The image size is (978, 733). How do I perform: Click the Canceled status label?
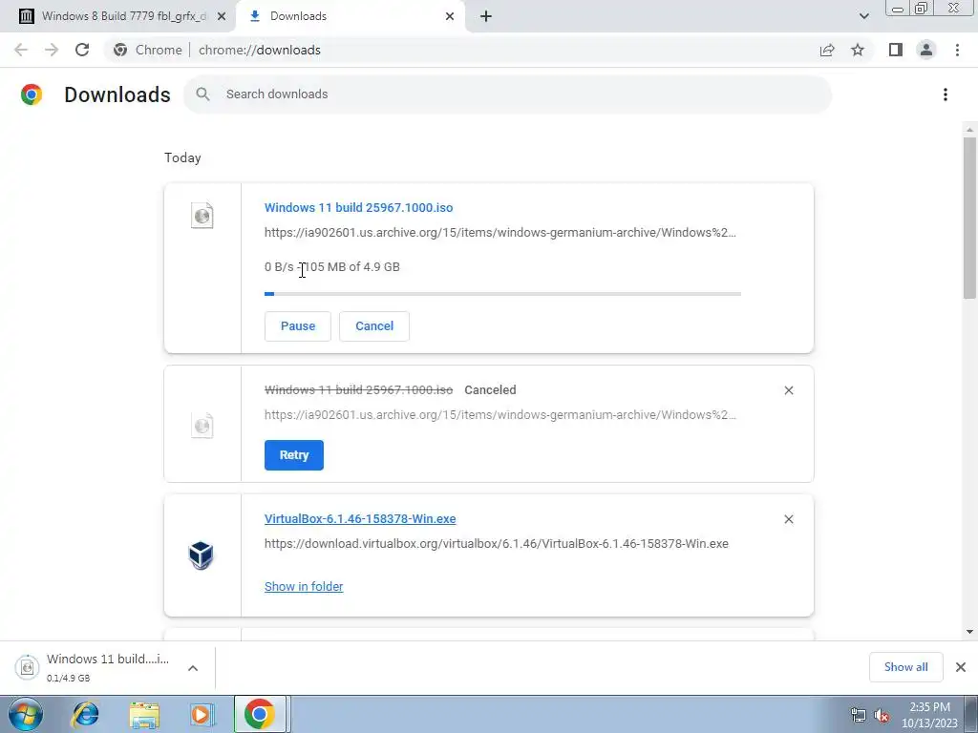[x=490, y=390]
